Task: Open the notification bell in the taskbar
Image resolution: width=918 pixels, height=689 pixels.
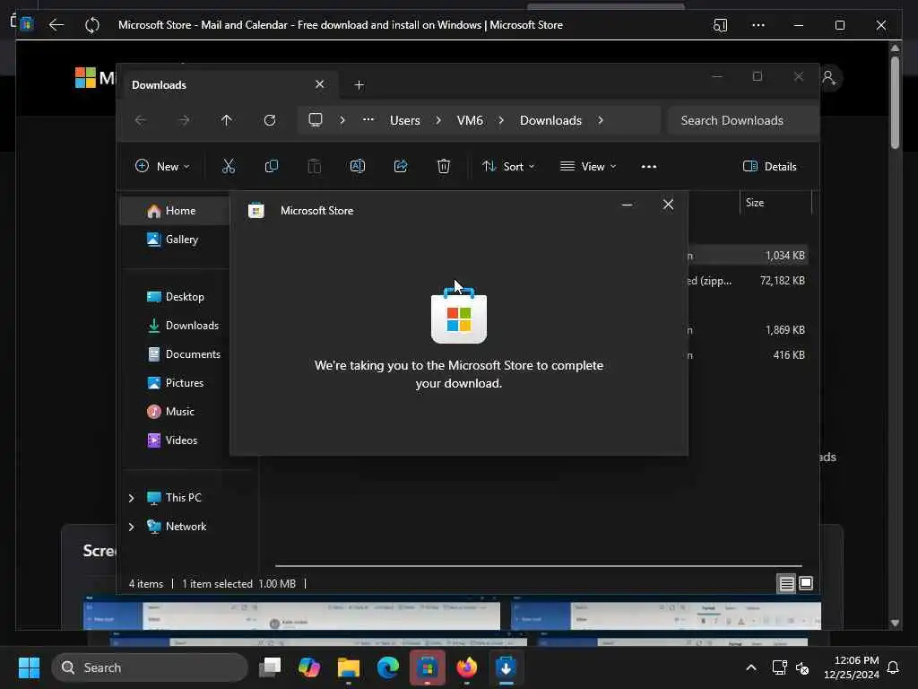Action: coord(894,667)
